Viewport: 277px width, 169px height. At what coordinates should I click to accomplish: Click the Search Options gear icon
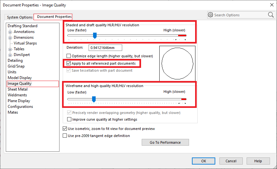(x=210, y=15)
